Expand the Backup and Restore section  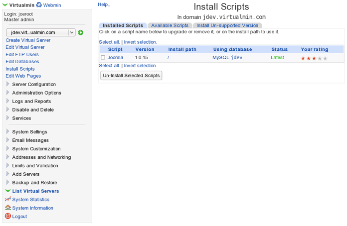click(7, 183)
